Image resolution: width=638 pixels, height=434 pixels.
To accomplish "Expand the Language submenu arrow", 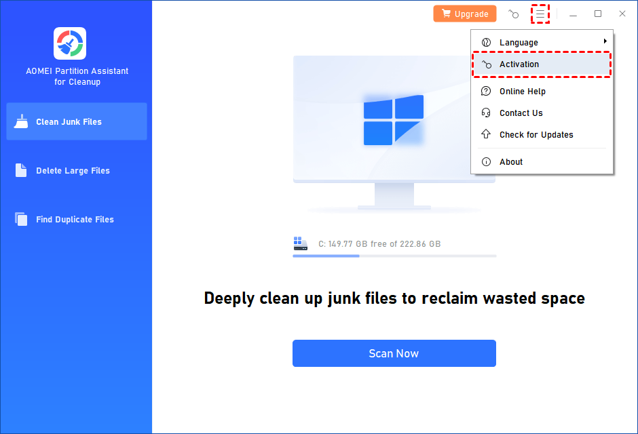I will click(x=605, y=41).
